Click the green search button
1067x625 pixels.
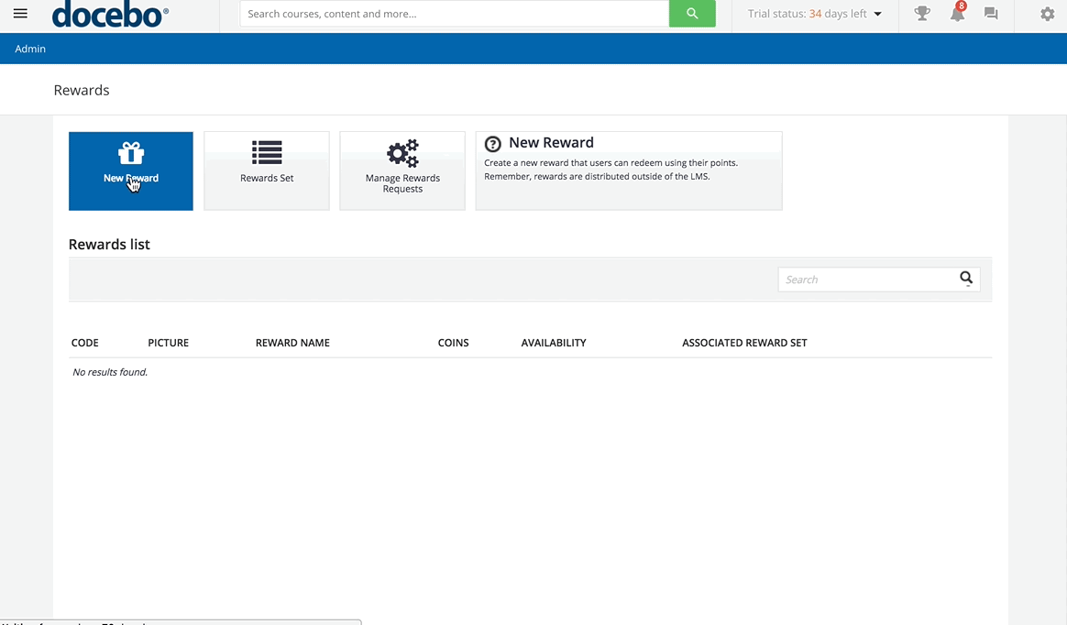pyautogui.click(x=692, y=14)
